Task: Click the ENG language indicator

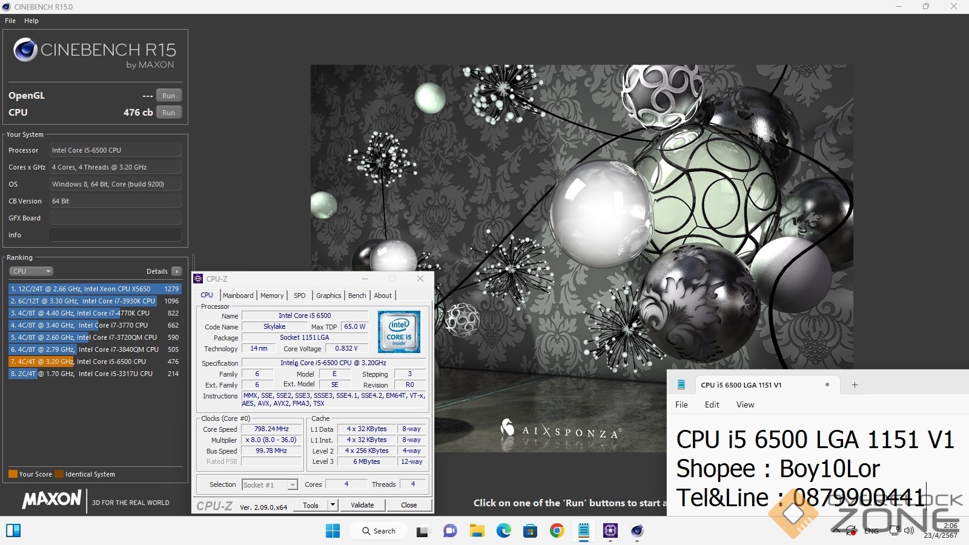Action: click(x=871, y=531)
